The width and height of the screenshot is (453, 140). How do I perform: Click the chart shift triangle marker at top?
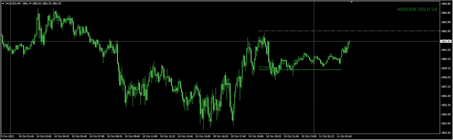coord(351,2)
